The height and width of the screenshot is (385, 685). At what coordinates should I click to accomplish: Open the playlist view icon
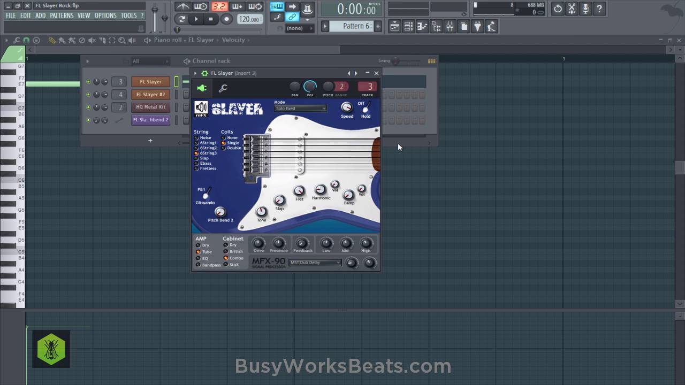click(395, 26)
